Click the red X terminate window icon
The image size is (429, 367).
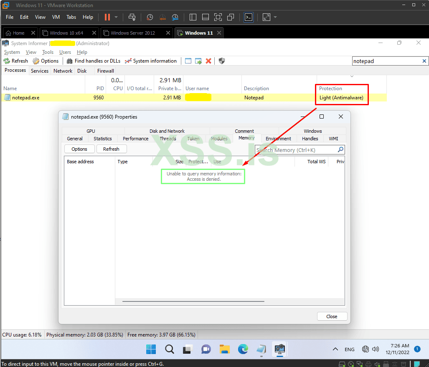[x=208, y=61]
